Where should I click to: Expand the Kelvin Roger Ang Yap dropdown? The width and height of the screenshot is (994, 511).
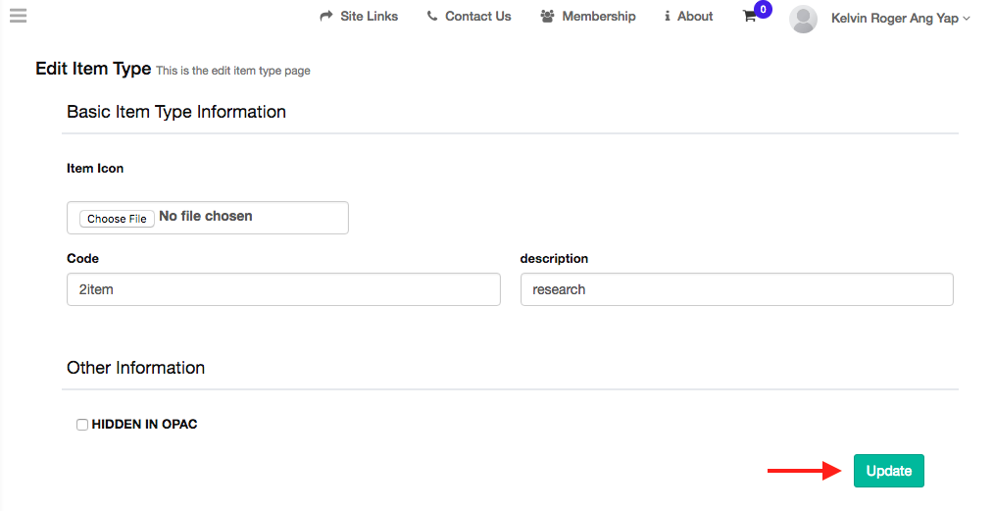click(900, 19)
